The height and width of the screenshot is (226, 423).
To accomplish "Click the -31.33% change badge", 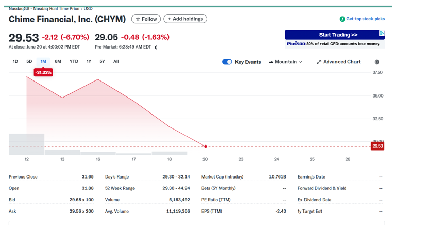I will pos(43,72).
